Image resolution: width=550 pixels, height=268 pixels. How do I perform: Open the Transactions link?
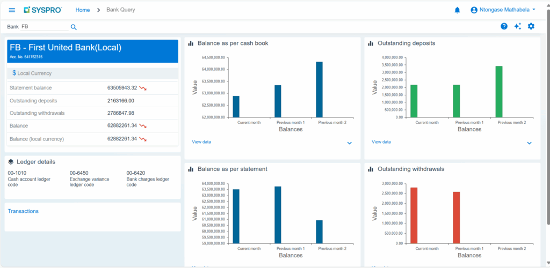[x=23, y=211]
